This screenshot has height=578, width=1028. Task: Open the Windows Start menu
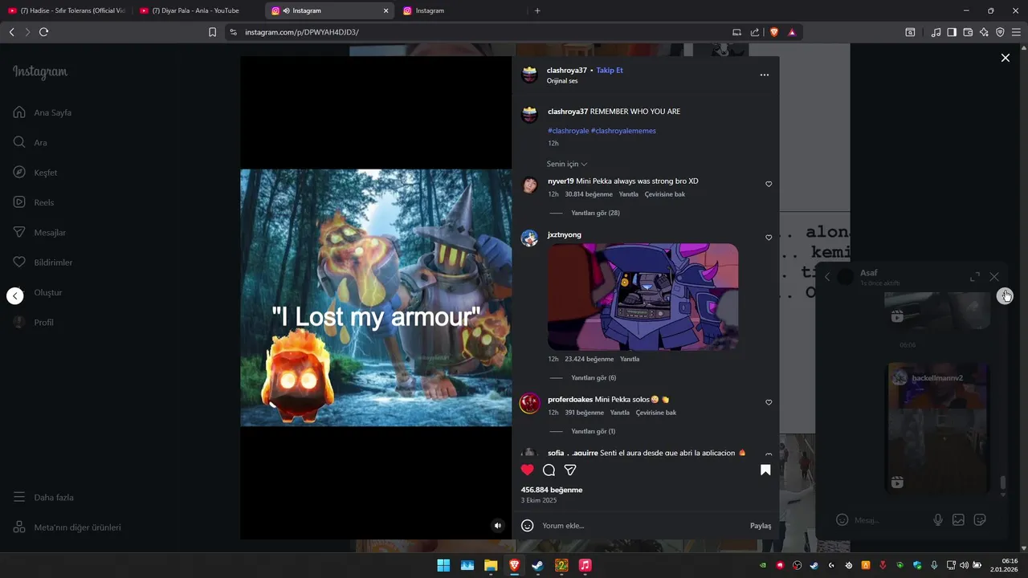pyautogui.click(x=443, y=565)
